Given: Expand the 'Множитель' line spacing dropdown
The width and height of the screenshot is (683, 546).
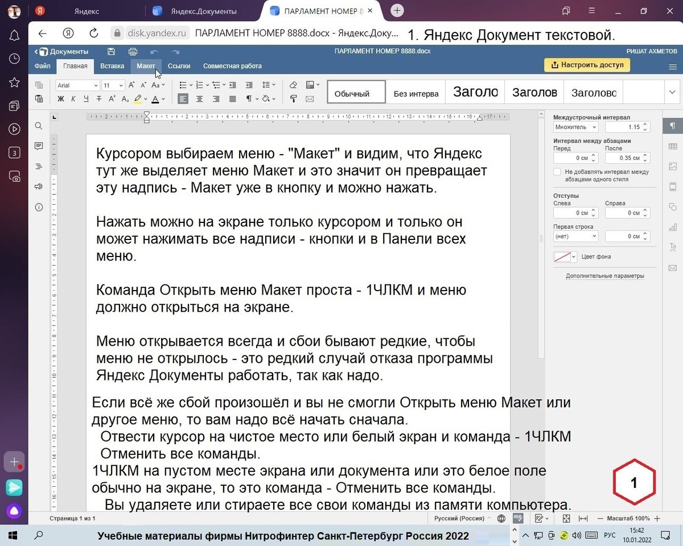Looking at the screenshot, I should point(575,127).
